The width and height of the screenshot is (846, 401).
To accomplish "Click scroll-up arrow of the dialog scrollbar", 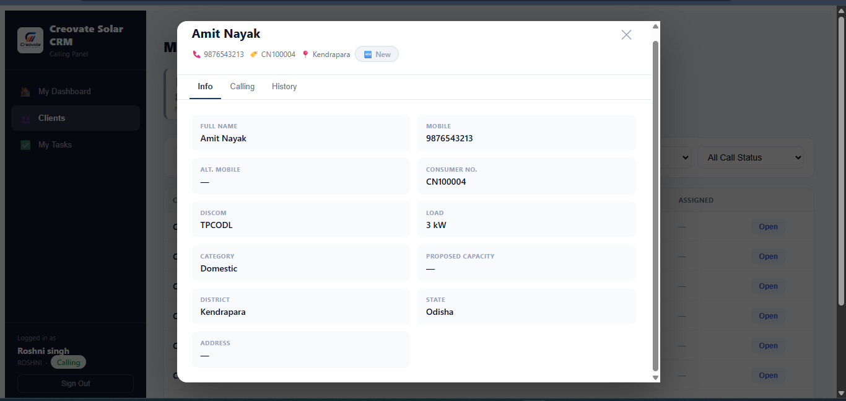I will pos(656,26).
